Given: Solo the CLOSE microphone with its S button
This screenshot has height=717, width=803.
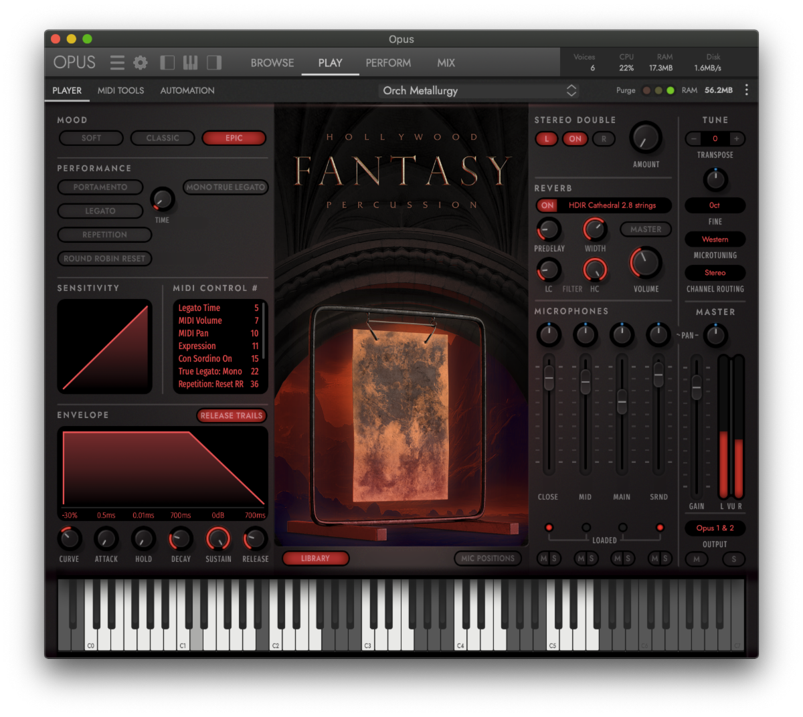Looking at the screenshot, I should pos(554,558).
